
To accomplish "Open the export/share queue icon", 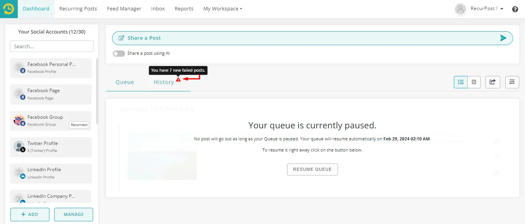I will tap(493, 82).
